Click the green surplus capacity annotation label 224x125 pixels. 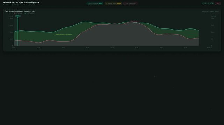(x=63, y=35)
